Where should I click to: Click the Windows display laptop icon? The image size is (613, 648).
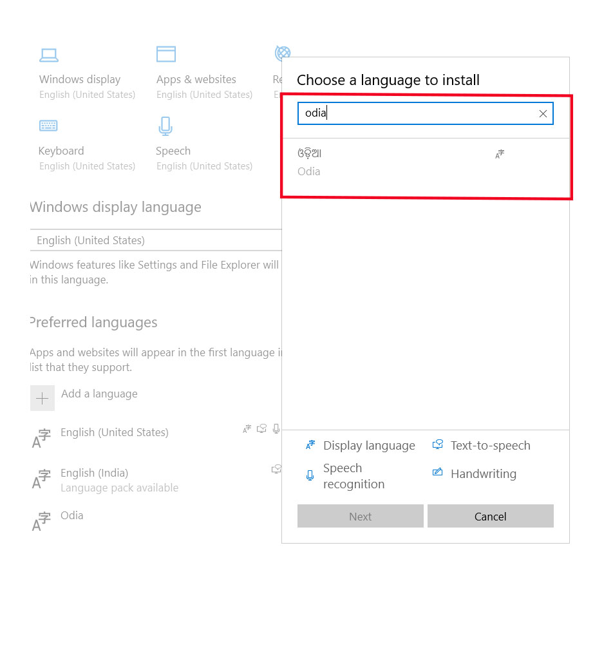tap(49, 55)
